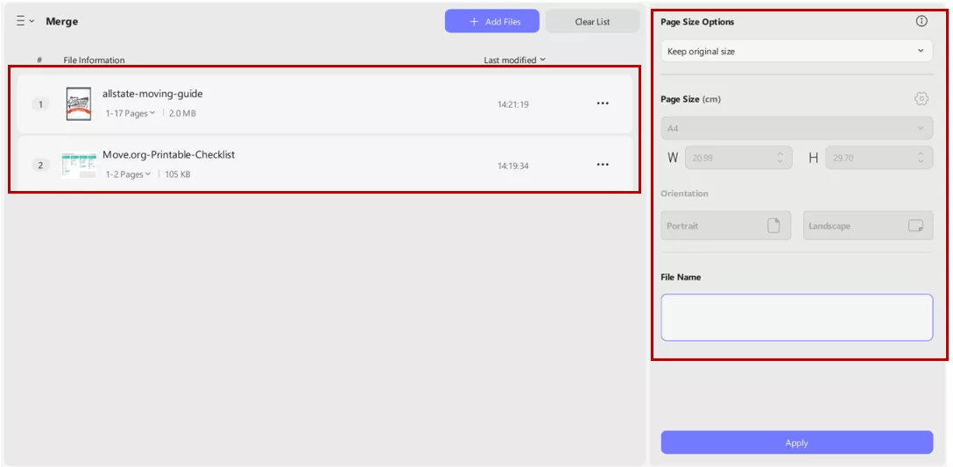
Task: Click the 14:21:19 modified time
Action: 513,104
